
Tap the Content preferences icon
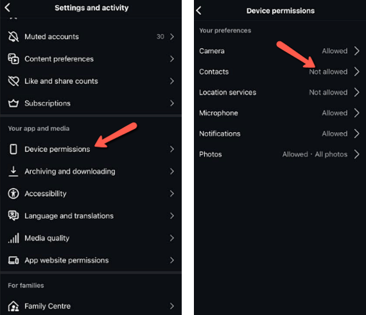(13, 59)
